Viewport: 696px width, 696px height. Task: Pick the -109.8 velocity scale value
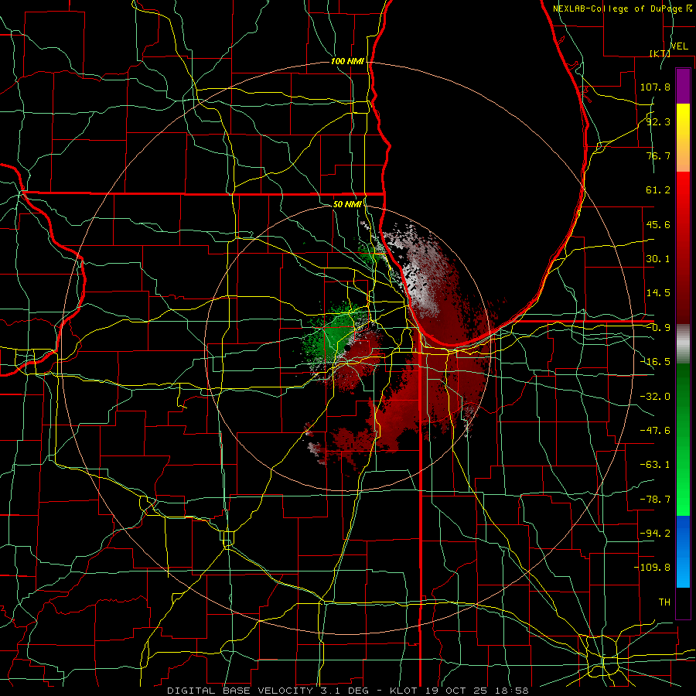[652, 568]
